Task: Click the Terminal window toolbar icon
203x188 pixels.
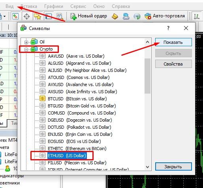Action: (49, 16)
